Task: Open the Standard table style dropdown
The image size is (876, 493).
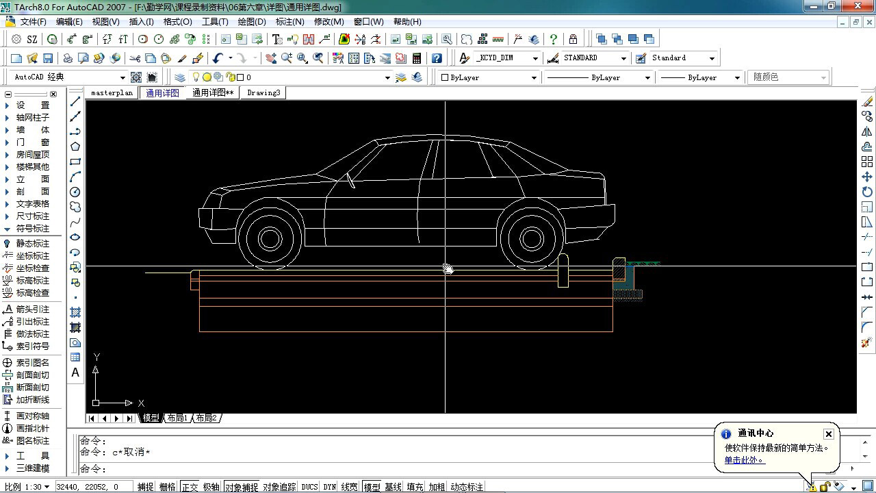Action: [712, 58]
